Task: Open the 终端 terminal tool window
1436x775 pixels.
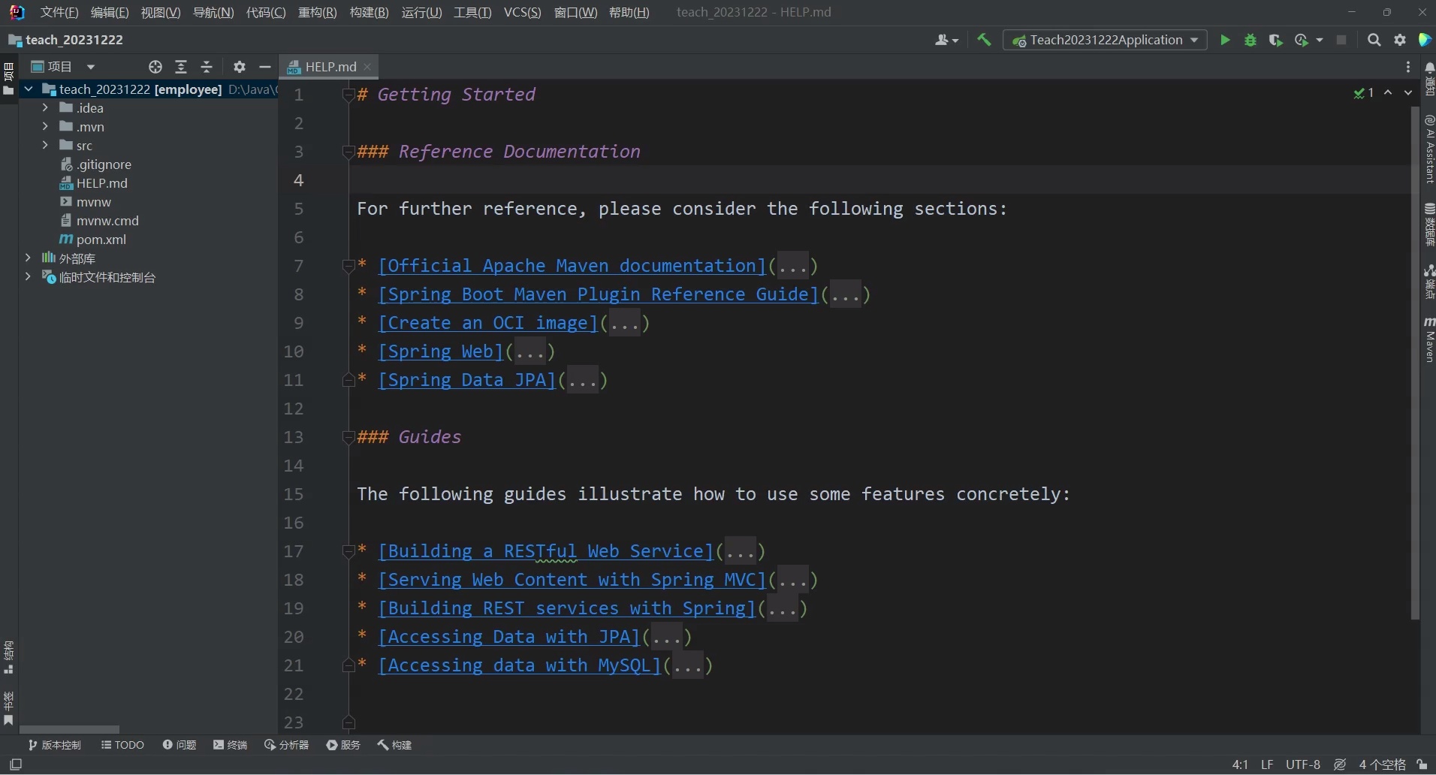Action: [230, 744]
